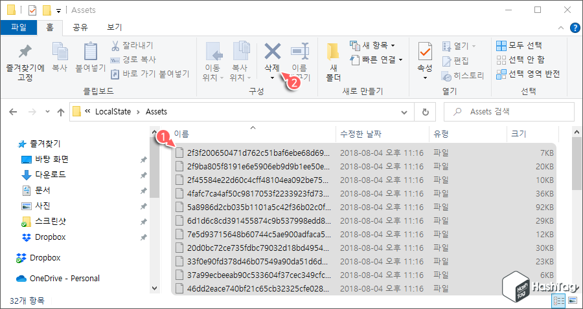Image resolution: width=583 pixels, height=309 pixels.
Task: Pin to Quick Access (즐겨찾기에 고정)
Action: pos(25,61)
